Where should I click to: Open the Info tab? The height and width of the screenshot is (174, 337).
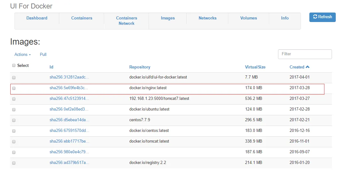[285, 18]
